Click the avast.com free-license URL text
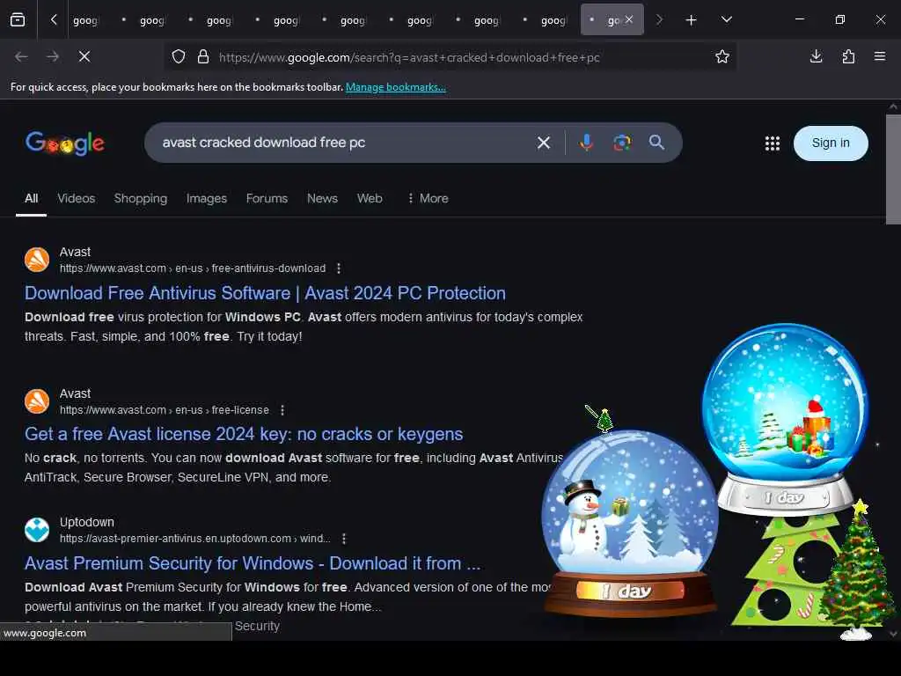The image size is (901, 676). (x=165, y=410)
